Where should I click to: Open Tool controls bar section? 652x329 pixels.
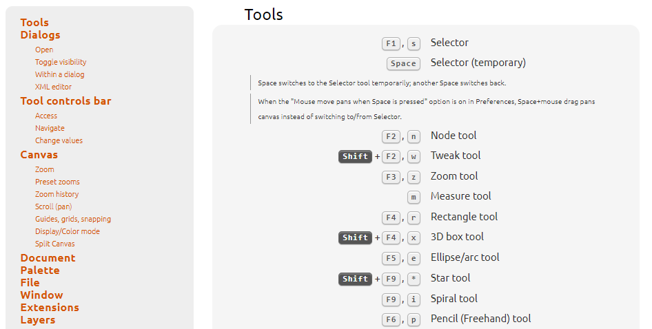coord(65,101)
